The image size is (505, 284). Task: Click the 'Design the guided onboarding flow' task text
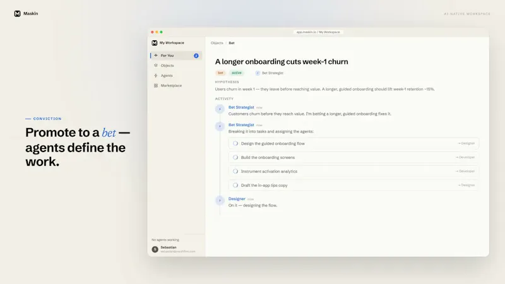tap(273, 144)
